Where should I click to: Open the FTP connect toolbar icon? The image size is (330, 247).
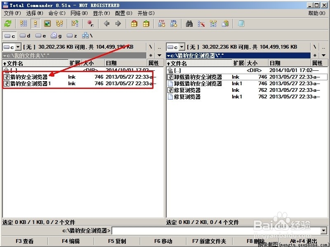pyautogui.click(x=162, y=23)
